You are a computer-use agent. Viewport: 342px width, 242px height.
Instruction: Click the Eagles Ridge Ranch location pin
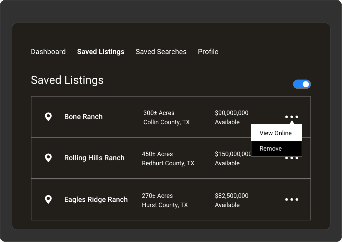[x=48, y=200]
